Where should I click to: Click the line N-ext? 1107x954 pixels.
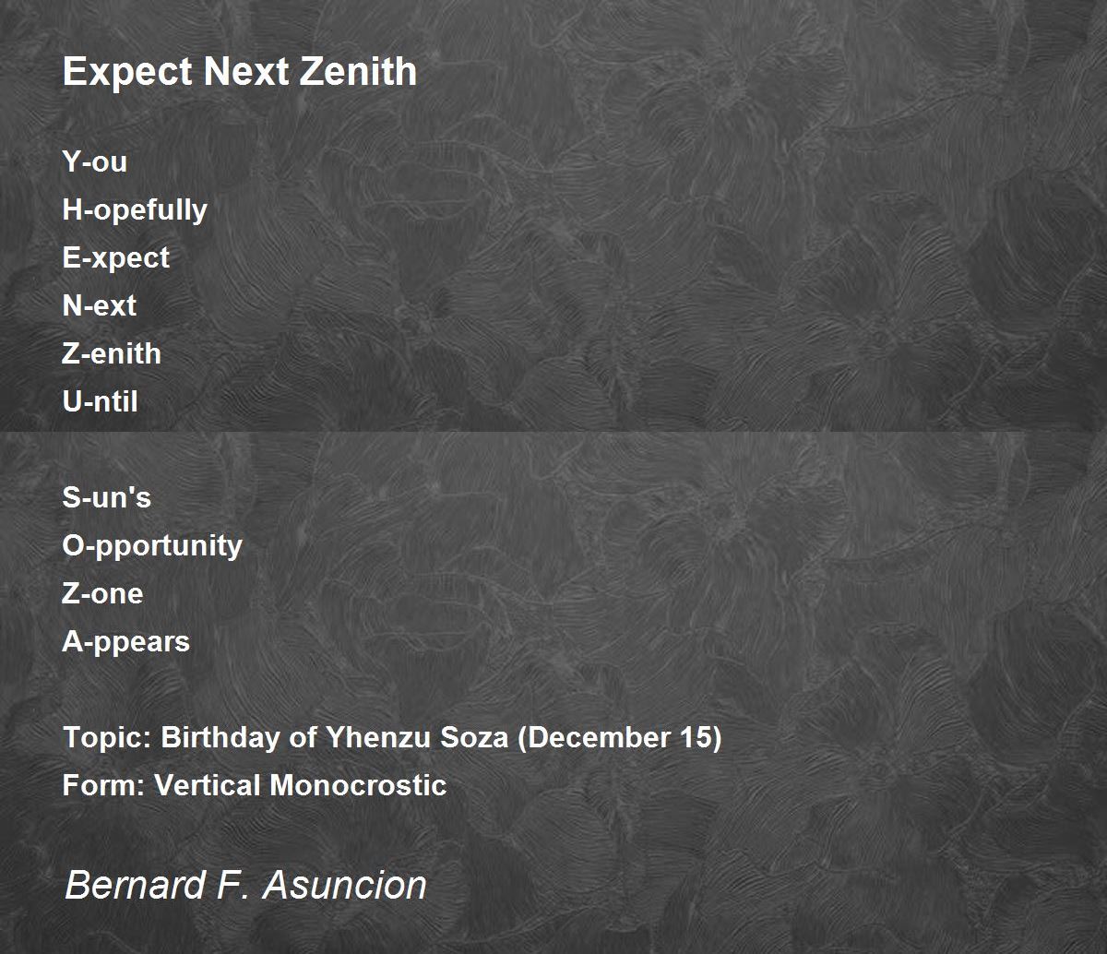pyautogui.click(x=100, y=305)
